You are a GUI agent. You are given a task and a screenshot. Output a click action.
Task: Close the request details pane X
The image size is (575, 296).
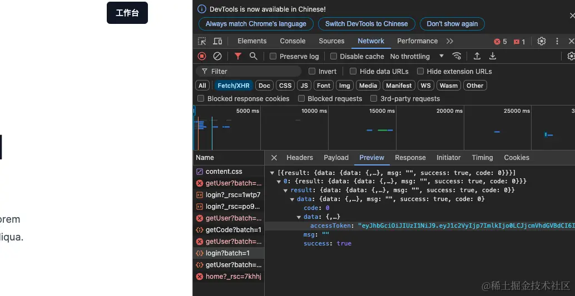tap(274, 158)
